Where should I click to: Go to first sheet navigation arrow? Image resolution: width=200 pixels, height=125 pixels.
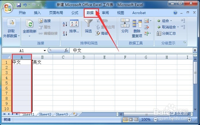pos(4,114)
